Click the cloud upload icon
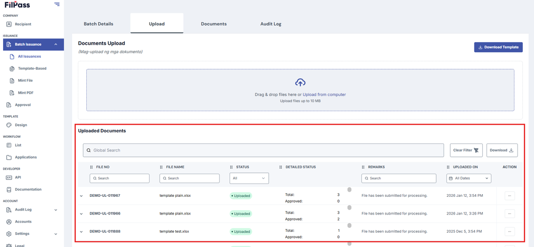Screen dimensions: 534x247 [300, 83]
